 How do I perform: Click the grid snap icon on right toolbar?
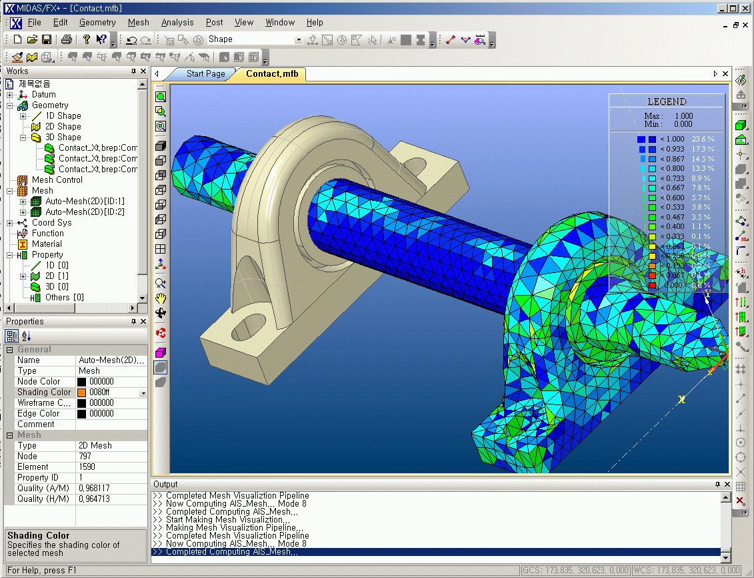tap(741, 487)
